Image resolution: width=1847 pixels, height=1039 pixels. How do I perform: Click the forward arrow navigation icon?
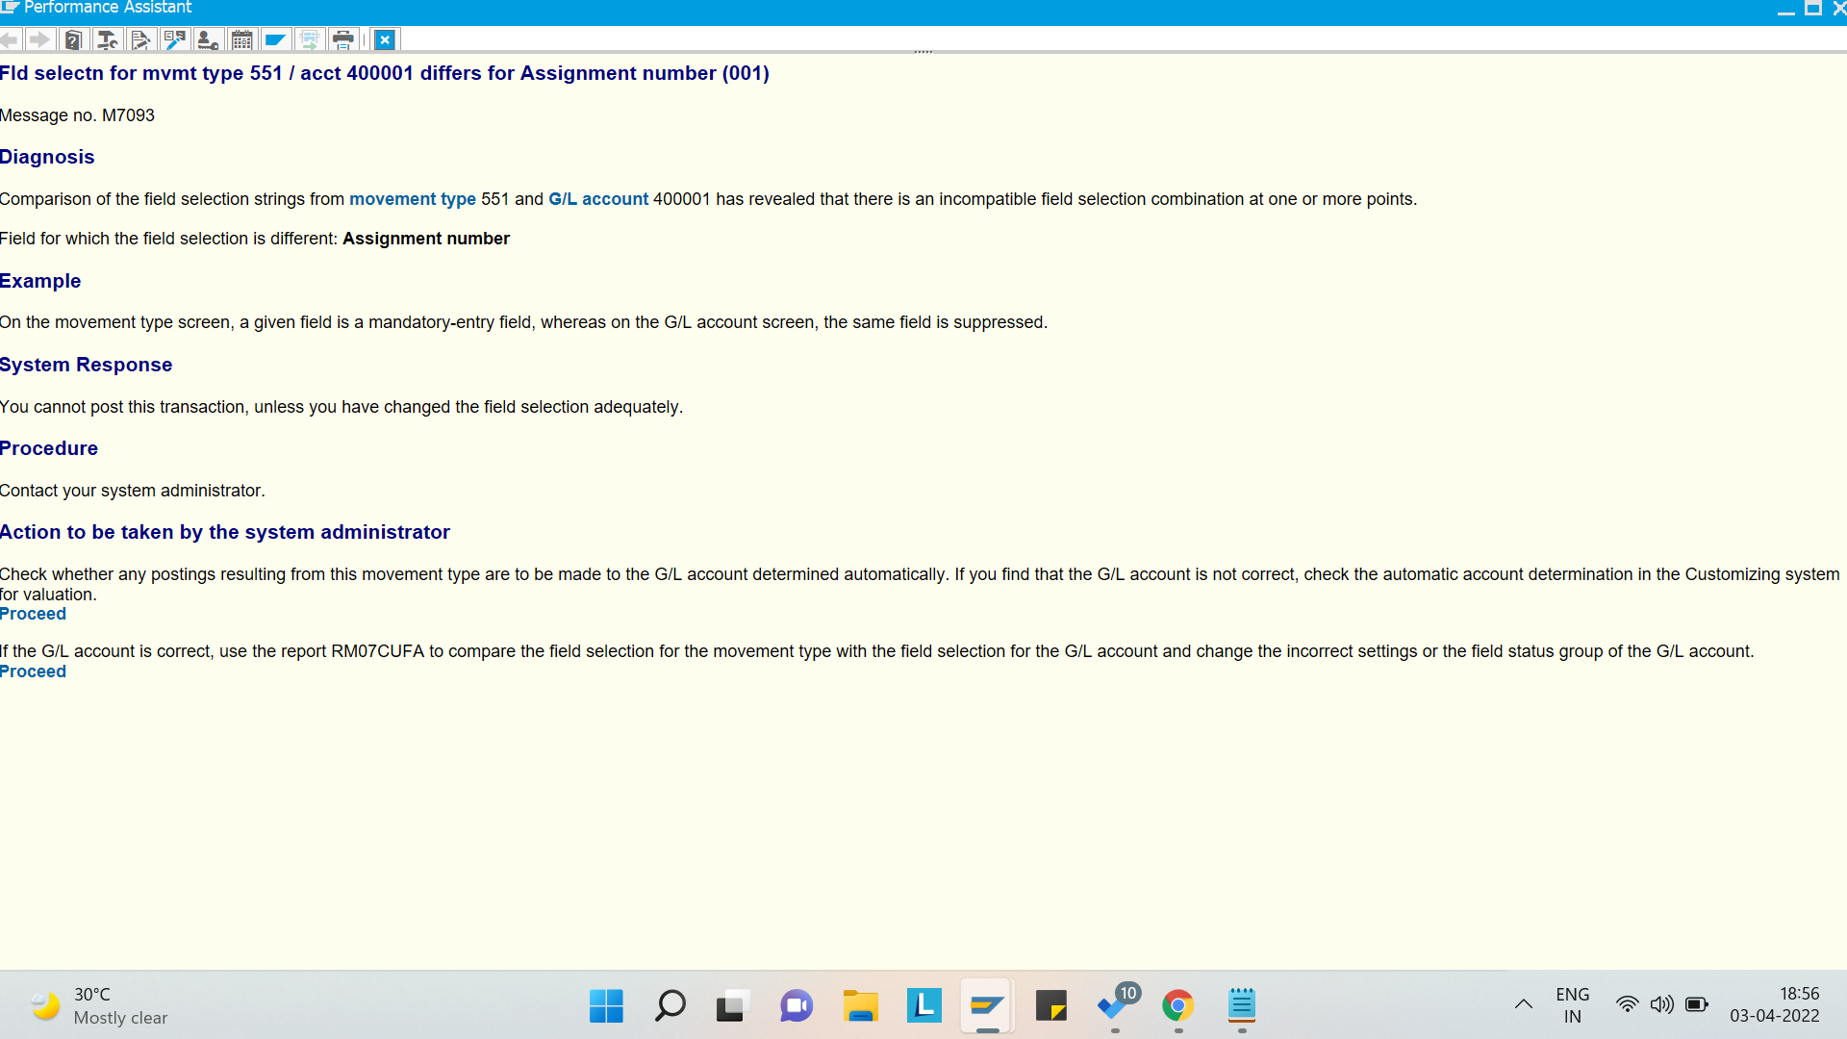pos(39,39)
